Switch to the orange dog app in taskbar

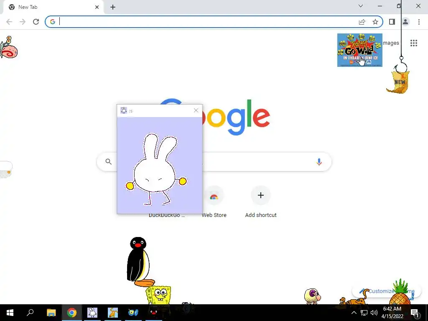[113, 313]
